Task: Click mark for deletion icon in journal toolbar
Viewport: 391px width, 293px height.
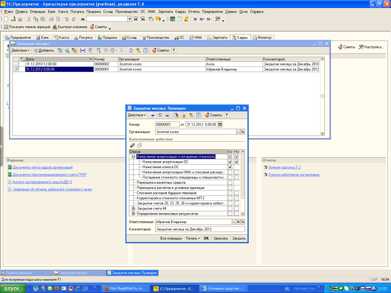Action: [74, 50]
